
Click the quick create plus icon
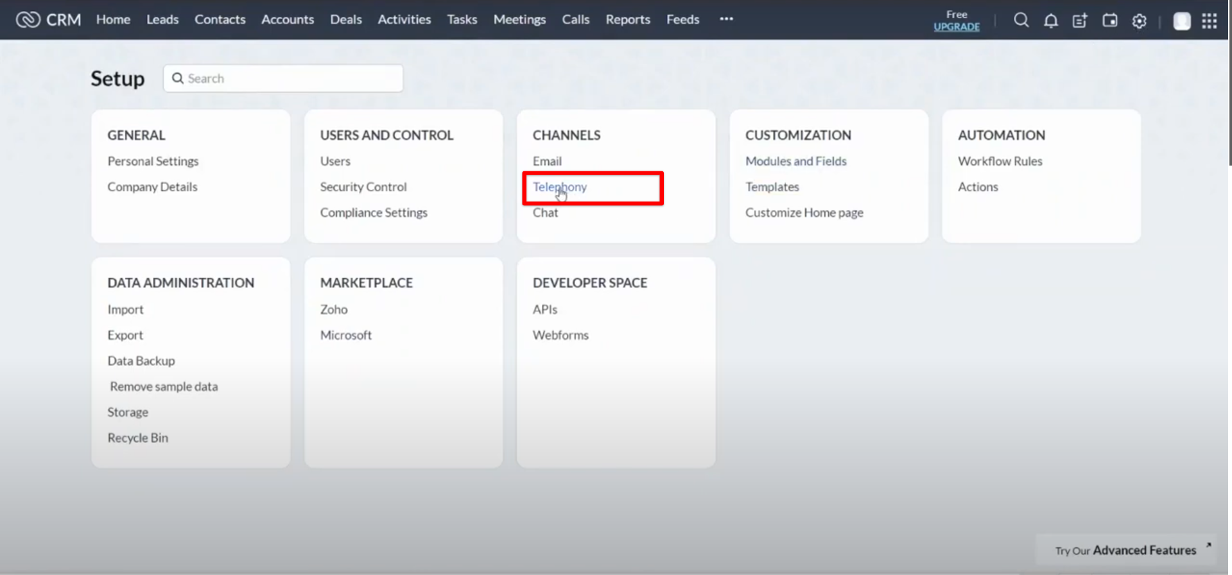point(1080,21)
